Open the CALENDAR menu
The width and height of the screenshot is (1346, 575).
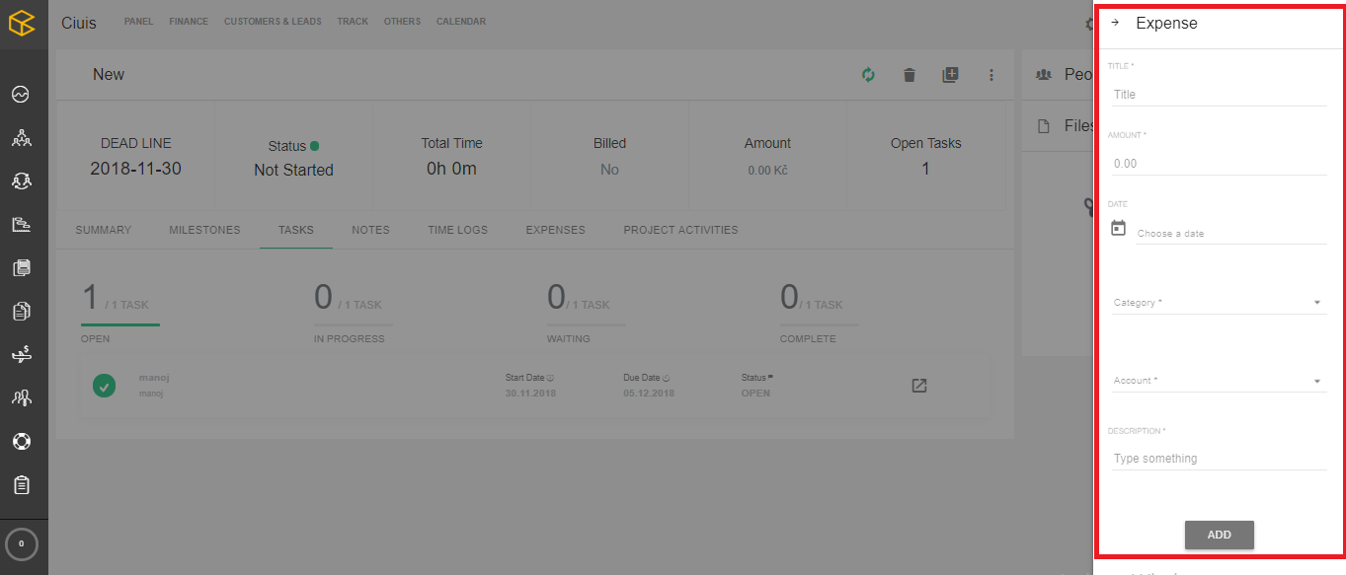point(461,22)
